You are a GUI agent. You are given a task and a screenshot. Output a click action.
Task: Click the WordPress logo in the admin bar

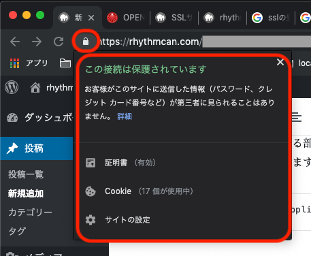tap(12, 87)
